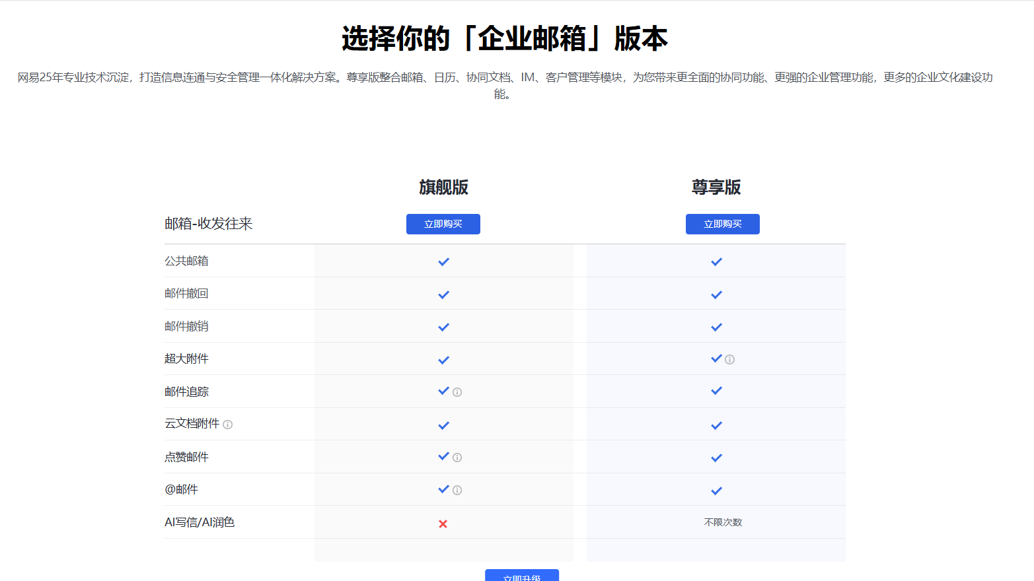Select the 旗舰版 column header
The width and height of the screenshot is (1034, 581).
click(443, 188)
